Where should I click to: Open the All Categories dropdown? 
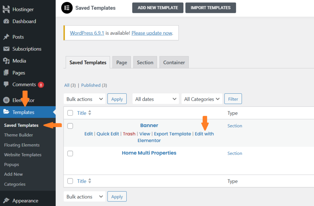click(x=202, y=99)
